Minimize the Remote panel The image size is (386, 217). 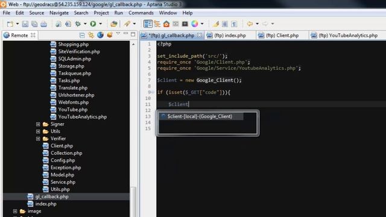(125, 34)
